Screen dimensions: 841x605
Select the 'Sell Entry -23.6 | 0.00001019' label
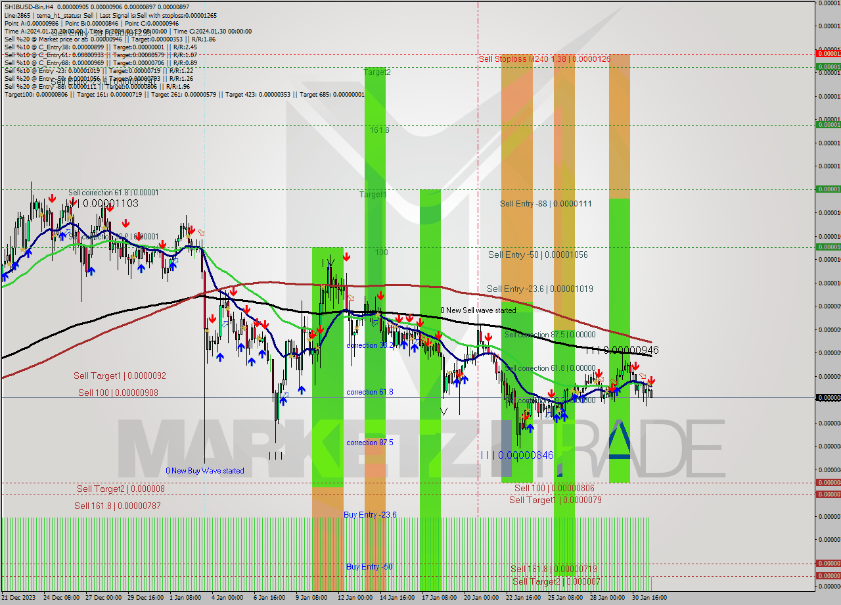tap(540, 289)
